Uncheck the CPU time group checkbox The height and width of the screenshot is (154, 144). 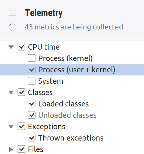click(x=21, y=47)
